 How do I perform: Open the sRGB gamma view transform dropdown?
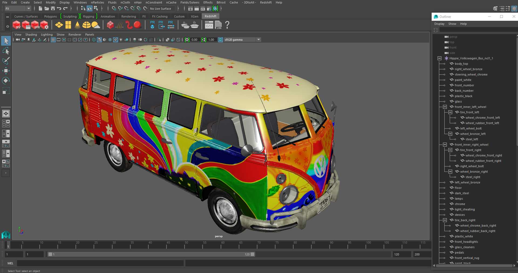(x=242, y=40)
